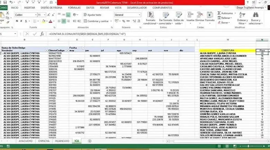Increase decimal places
Viewport: 270px width, 150px height.
134,21
